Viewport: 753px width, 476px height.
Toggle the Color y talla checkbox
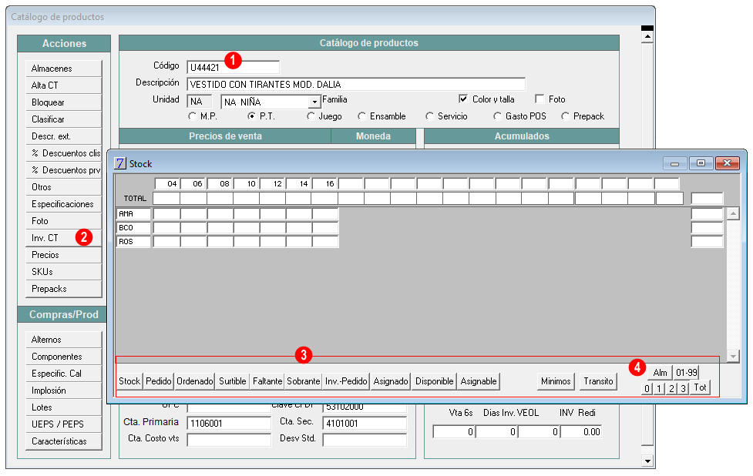(x=463, y=99)
